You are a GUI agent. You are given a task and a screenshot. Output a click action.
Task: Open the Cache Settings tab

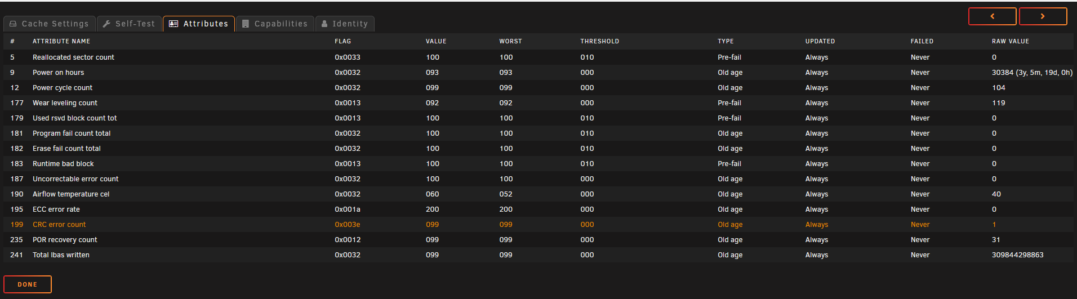tap(50, 24)
